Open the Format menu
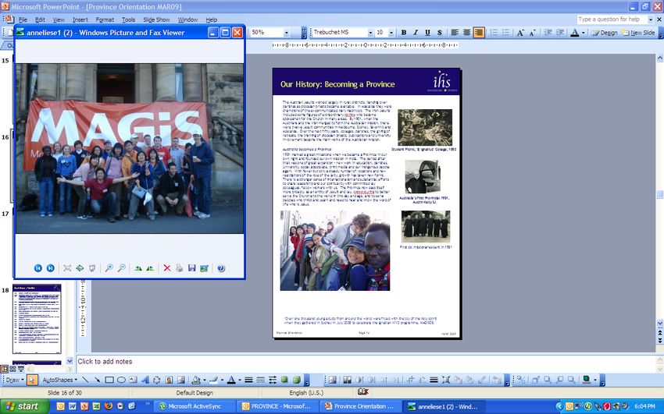The width and height of the screenshot is (664, 414). (x=105, y=19)
